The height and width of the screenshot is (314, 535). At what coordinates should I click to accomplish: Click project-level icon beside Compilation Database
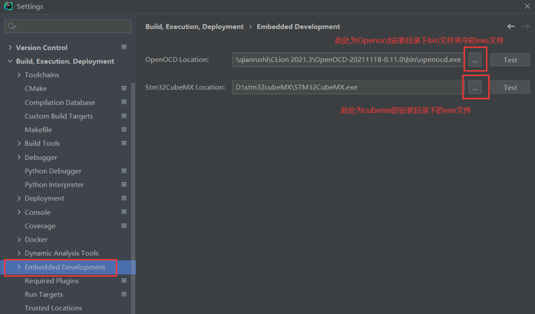pyautogui.click(x=124, y=102)
